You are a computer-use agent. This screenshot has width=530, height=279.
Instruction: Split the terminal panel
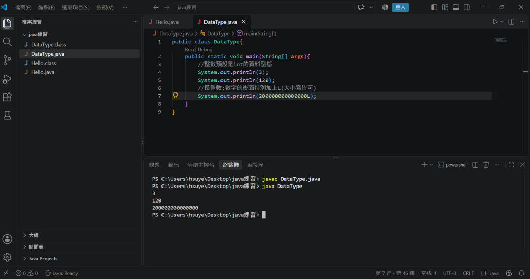[x=475, y=165]
